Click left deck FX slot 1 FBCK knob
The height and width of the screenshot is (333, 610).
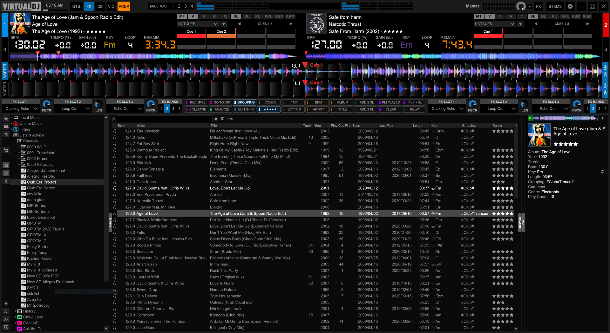coord(47,104)
